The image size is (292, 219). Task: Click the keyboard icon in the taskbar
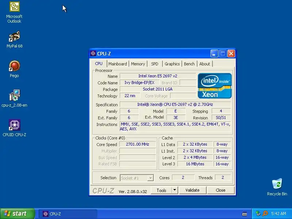click(x=245, y=214)
